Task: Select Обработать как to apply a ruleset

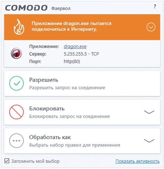Action: (x=82, y=141)
